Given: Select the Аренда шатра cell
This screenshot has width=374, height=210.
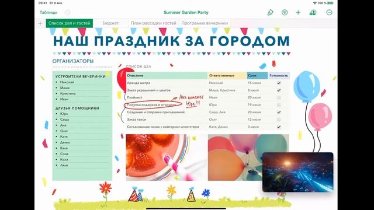Looking at the screenshot, I should click(167, 83).
